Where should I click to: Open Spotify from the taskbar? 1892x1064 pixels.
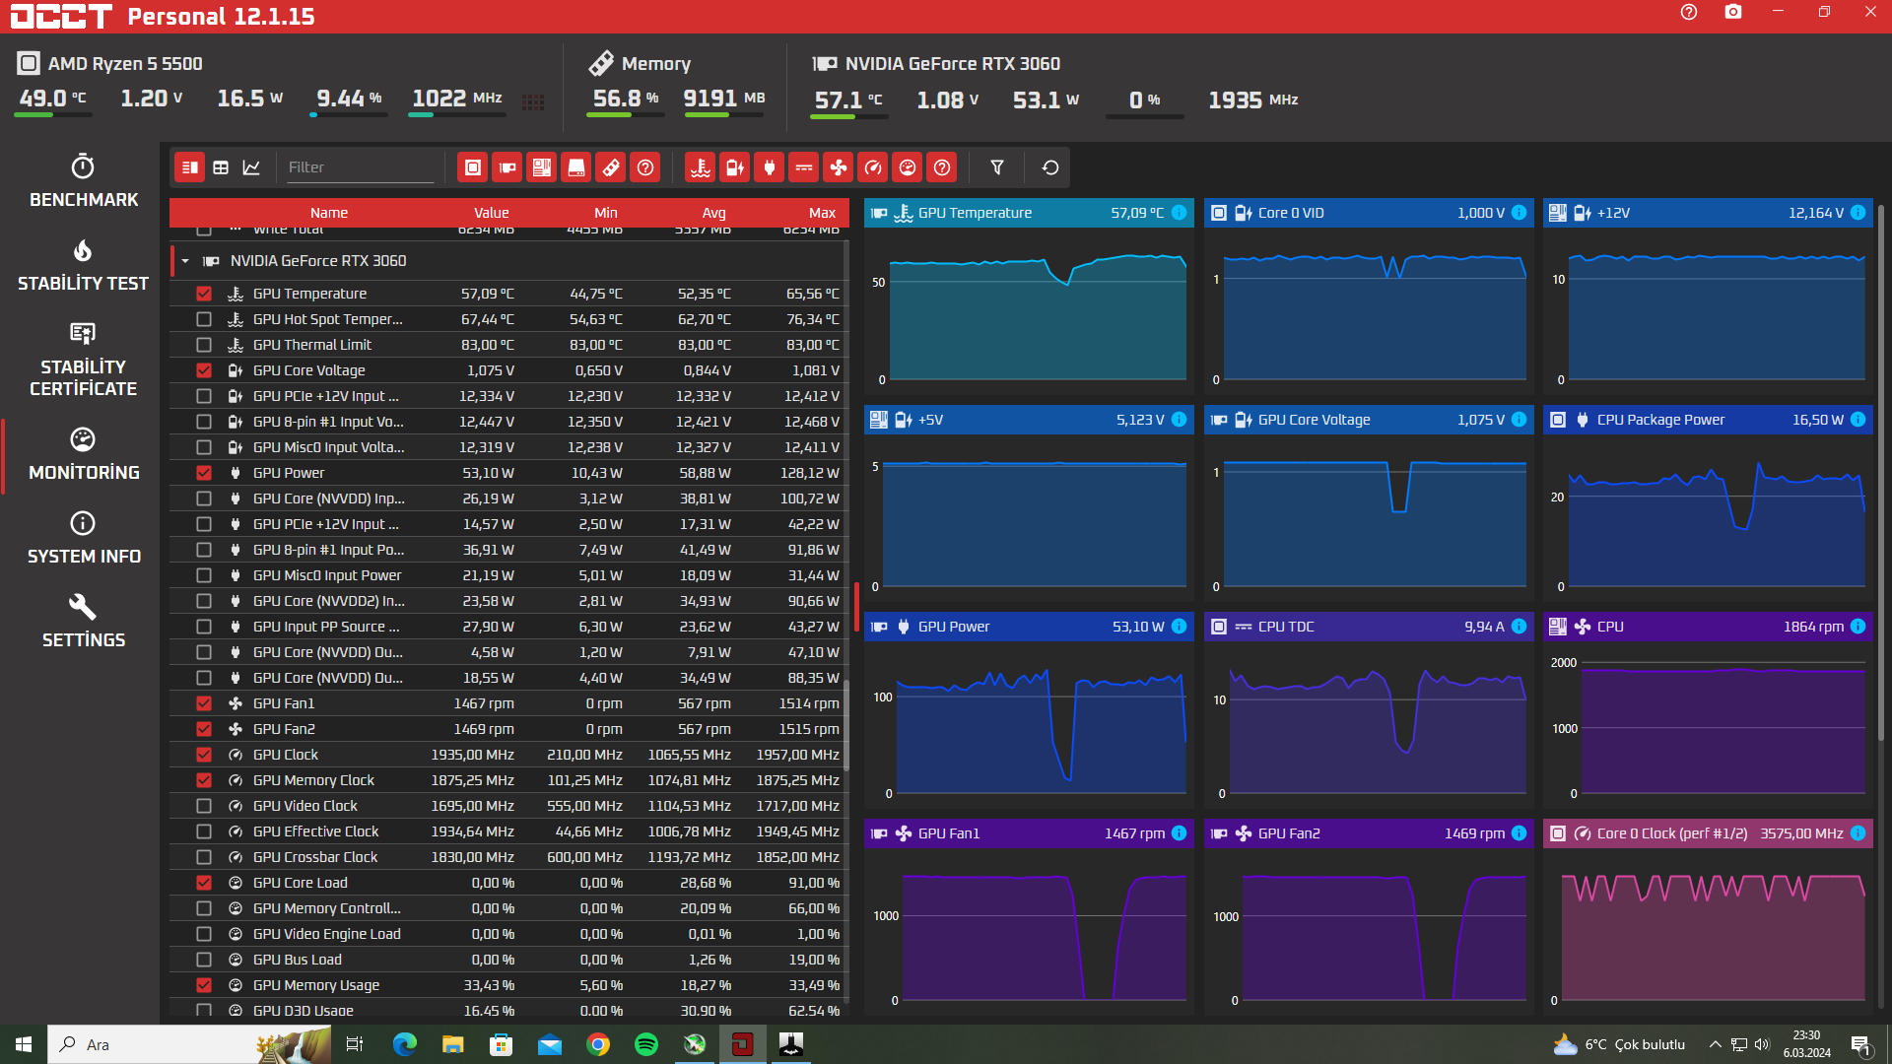(x=646, y=1044)
